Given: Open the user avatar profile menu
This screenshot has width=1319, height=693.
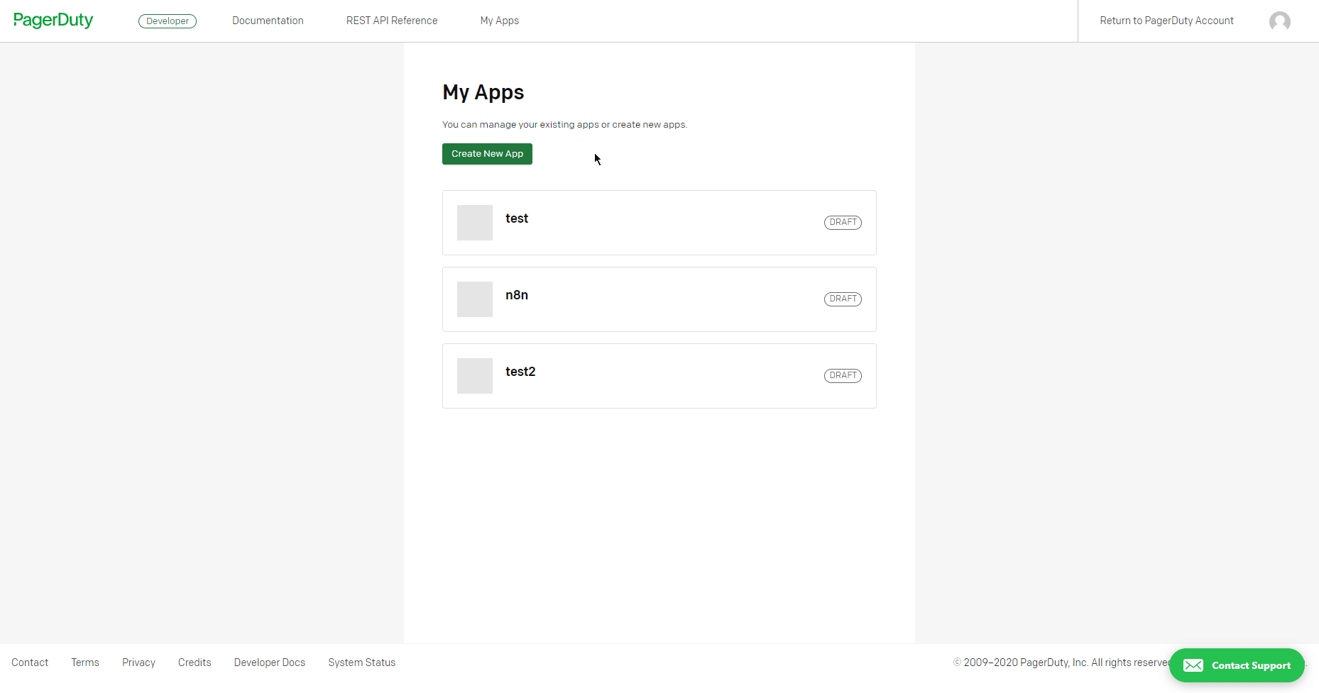Looking at the screenshot, I should click(1280, 21).
